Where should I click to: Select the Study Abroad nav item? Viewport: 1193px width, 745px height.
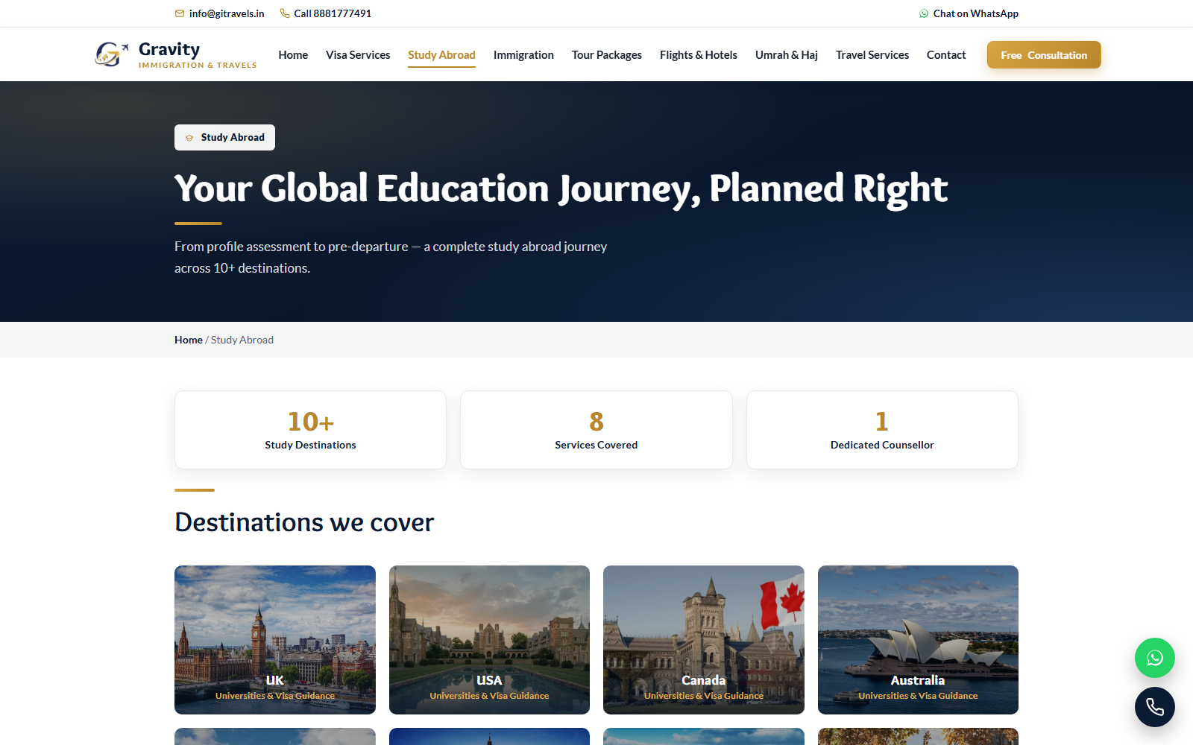441,55
